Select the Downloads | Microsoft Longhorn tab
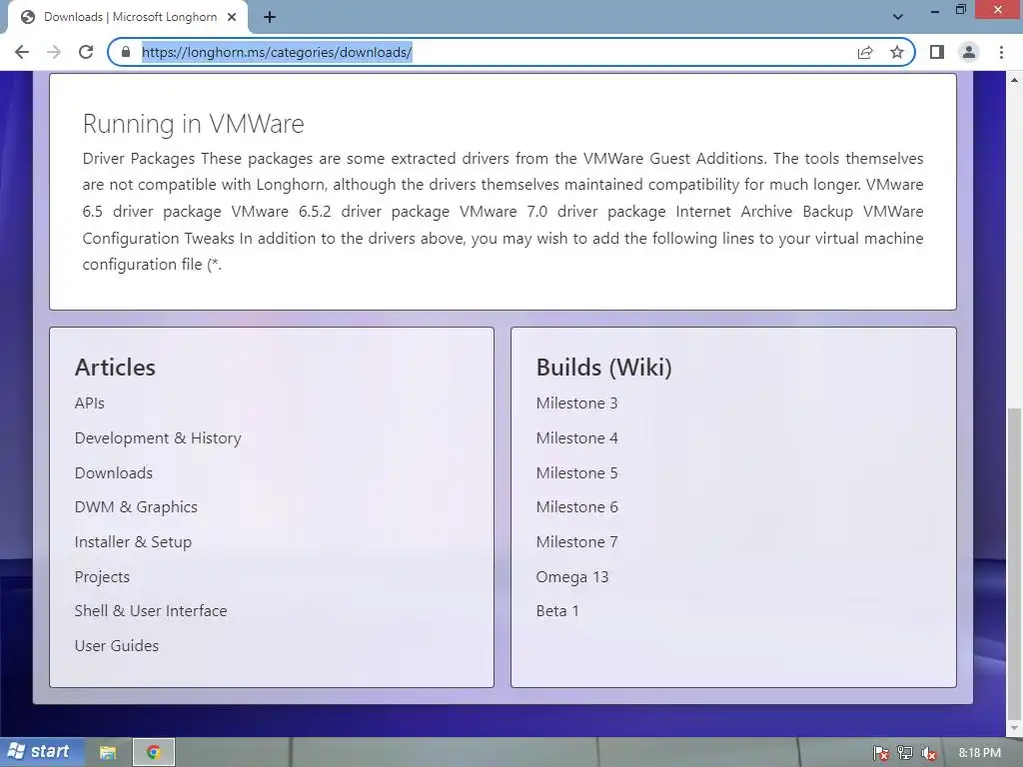 point(128,18)
